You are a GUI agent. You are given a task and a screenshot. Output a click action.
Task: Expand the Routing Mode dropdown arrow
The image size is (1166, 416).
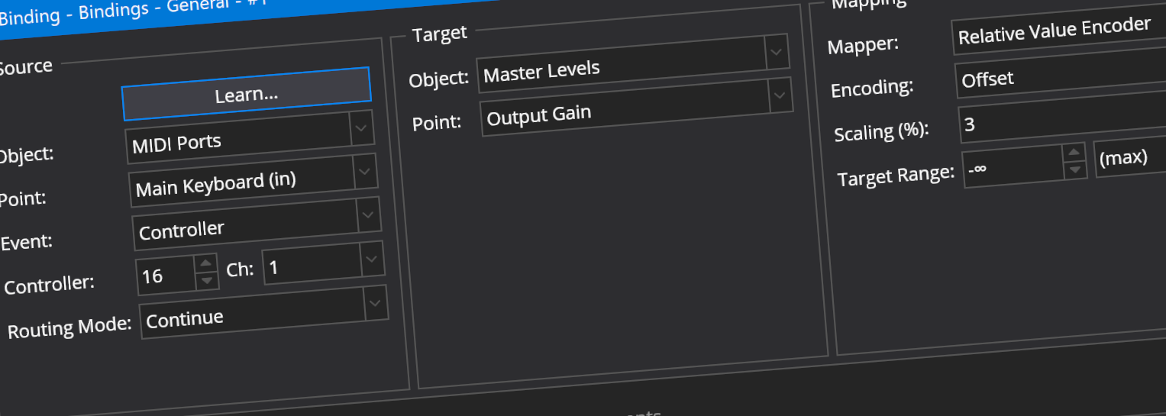pos(375,304)
